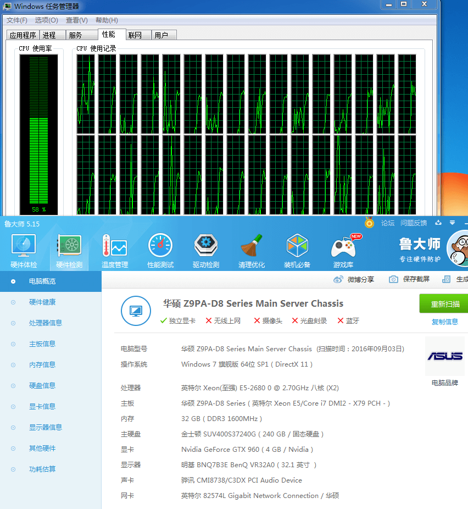Switch to the 应用程序 tab
Screen dimensions: 468x509
[x=23, y=35]
